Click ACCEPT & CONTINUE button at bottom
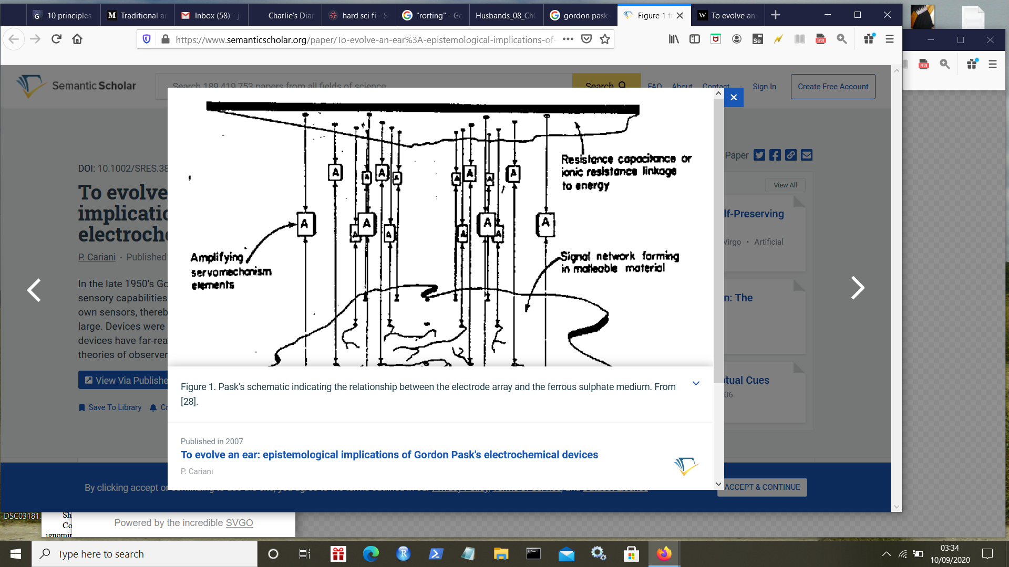1009x567 pixels. tap(761, 487)
